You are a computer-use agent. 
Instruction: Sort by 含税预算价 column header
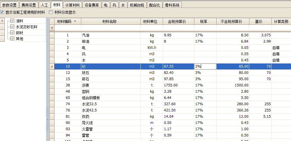pos(179,21)
